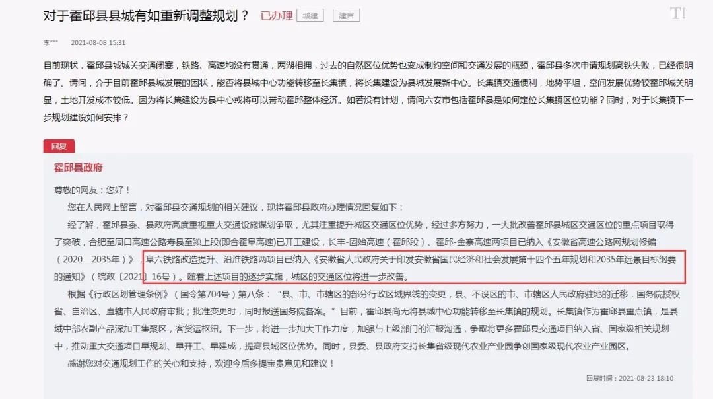The image size is (713, 399).
Task: Click the closing line 感谢您对交通规划工作的关心
Action: [x=201, y=363]
